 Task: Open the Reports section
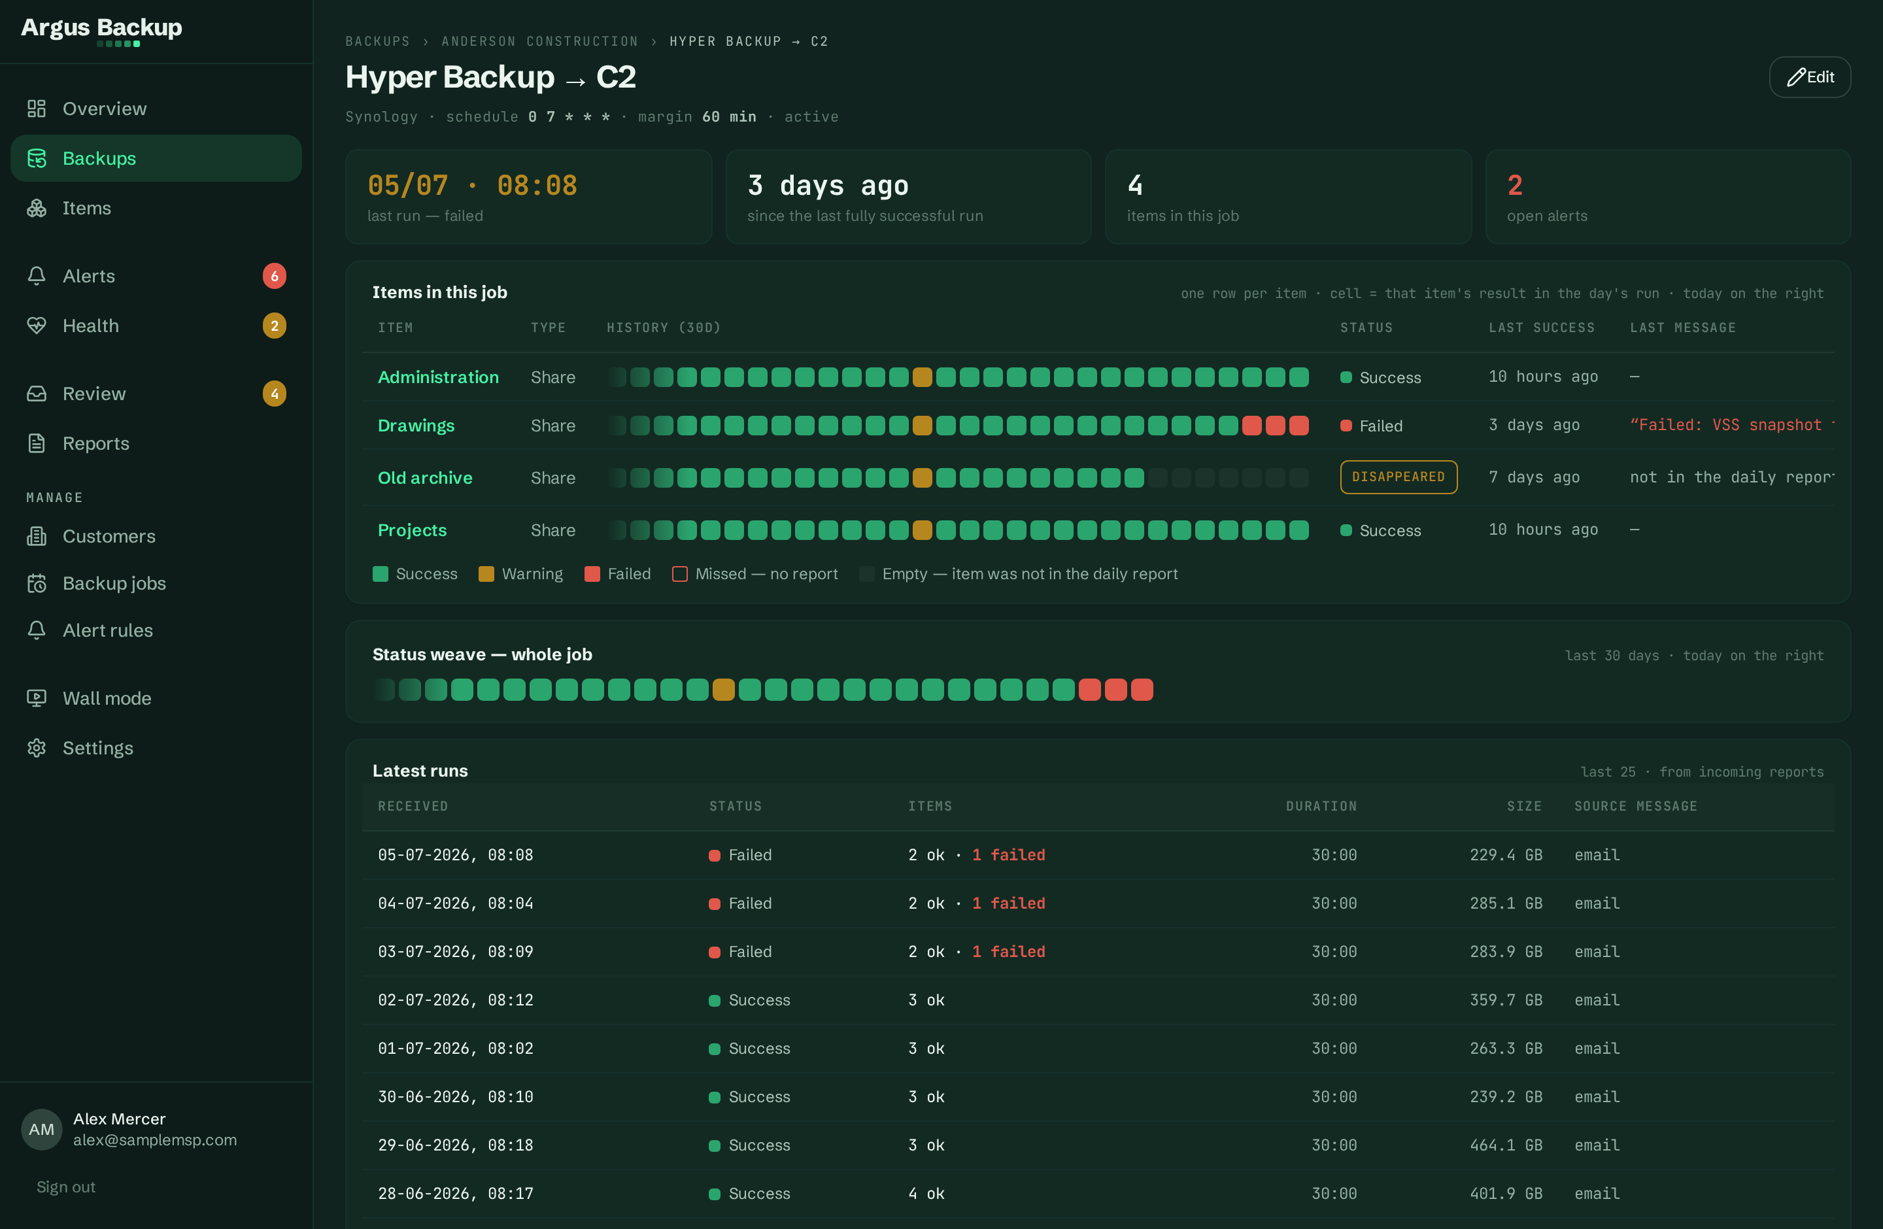[156, 444]
